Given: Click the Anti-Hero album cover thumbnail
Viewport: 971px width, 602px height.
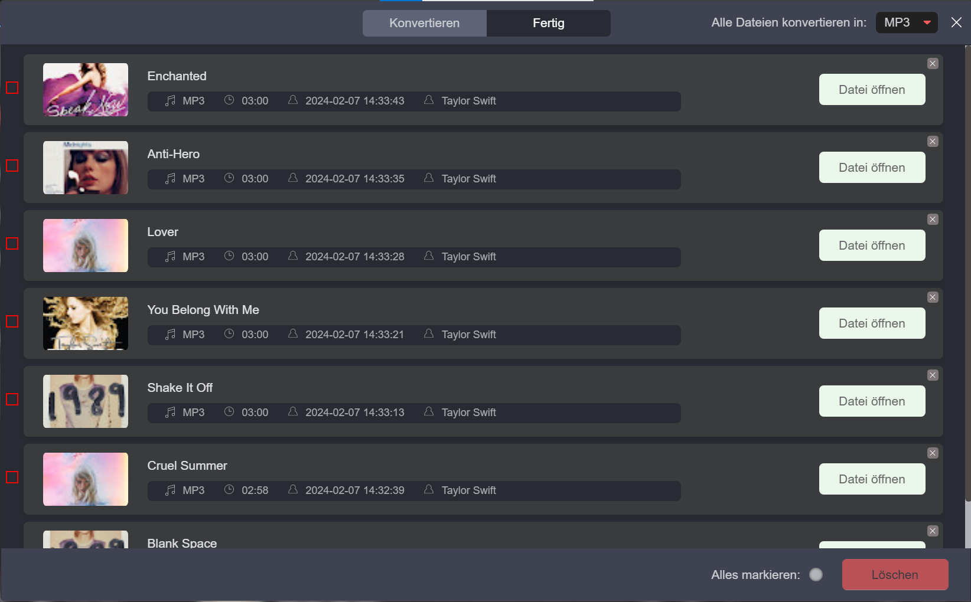Looking at the screenshot, I should [x=86, y=168].
